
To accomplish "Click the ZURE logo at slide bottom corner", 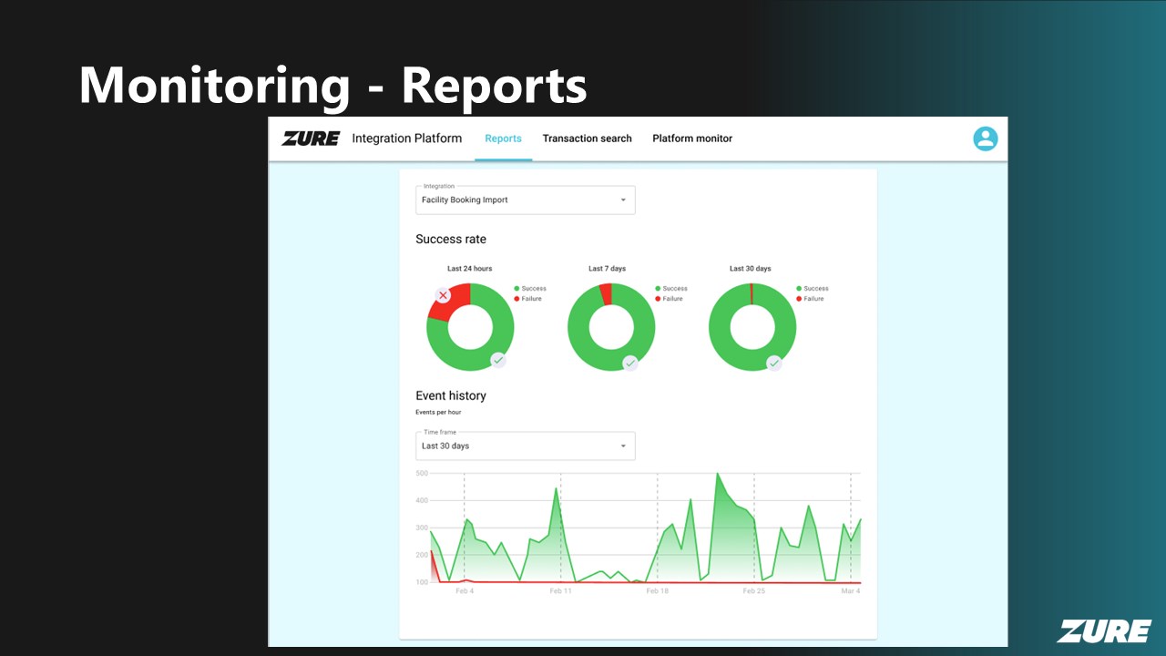I will [x=1104, y=630].
